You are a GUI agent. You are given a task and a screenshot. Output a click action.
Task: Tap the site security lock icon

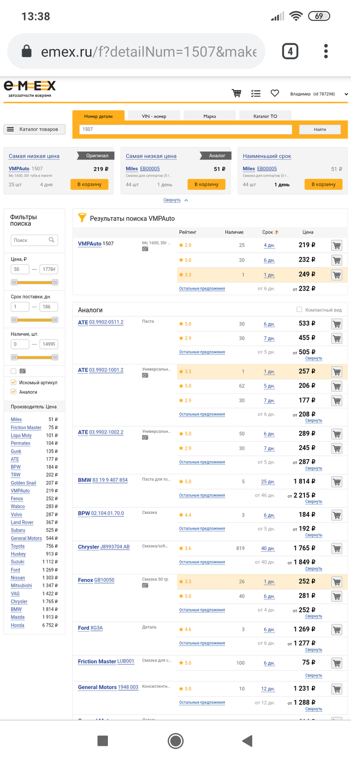(x=27, y=51)
